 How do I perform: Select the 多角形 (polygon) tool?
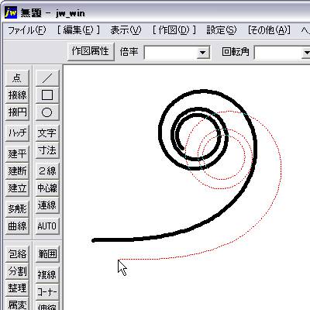pos(17,208)
